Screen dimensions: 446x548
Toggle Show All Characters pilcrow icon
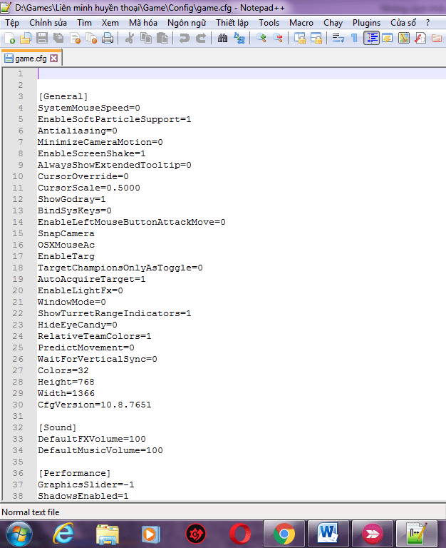[x=354, y=38]
